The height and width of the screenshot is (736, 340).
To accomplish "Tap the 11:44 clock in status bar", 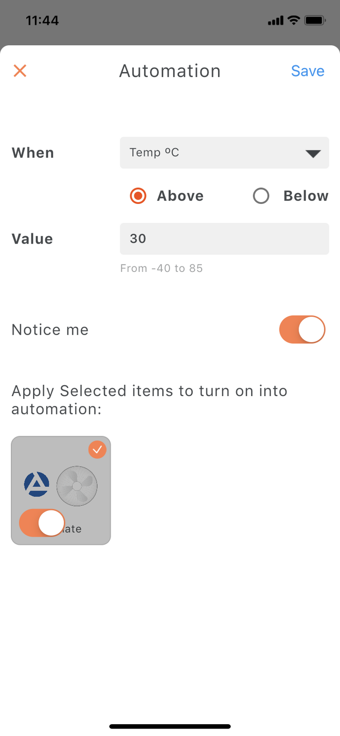I will [42, 21].
